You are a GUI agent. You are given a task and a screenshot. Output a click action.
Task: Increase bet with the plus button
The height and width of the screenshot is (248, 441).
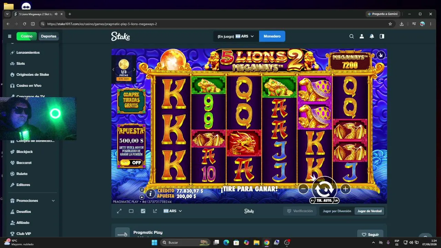click(345, 188)
